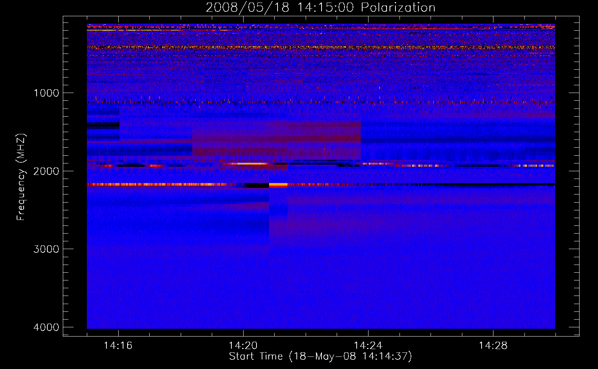This screenshot has width=598, height=369.
Task: Click the 14:24 time tick label
Action: 368,345
